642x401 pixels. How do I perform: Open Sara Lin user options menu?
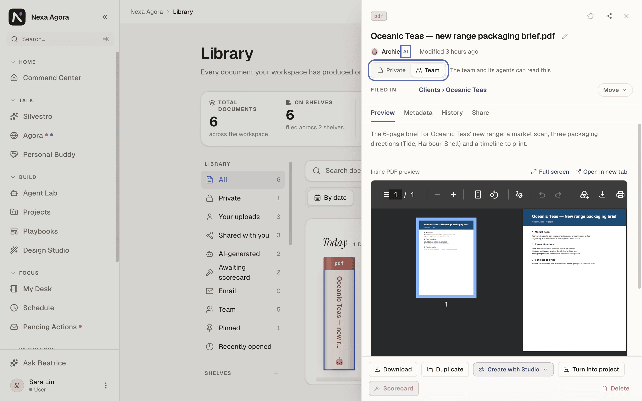106,385
